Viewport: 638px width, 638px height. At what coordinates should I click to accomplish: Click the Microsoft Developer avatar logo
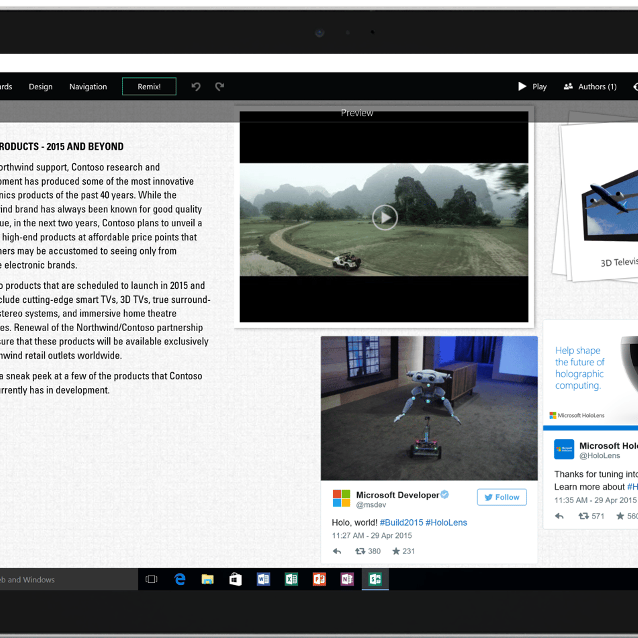(x=342, y=498)
